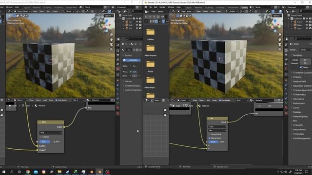Hide Camera in left outliner with eye icon
312x175 pixels.
coord(137,21)
